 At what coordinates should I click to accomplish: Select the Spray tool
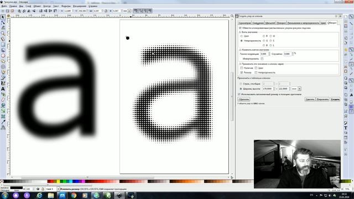[3, 95]
